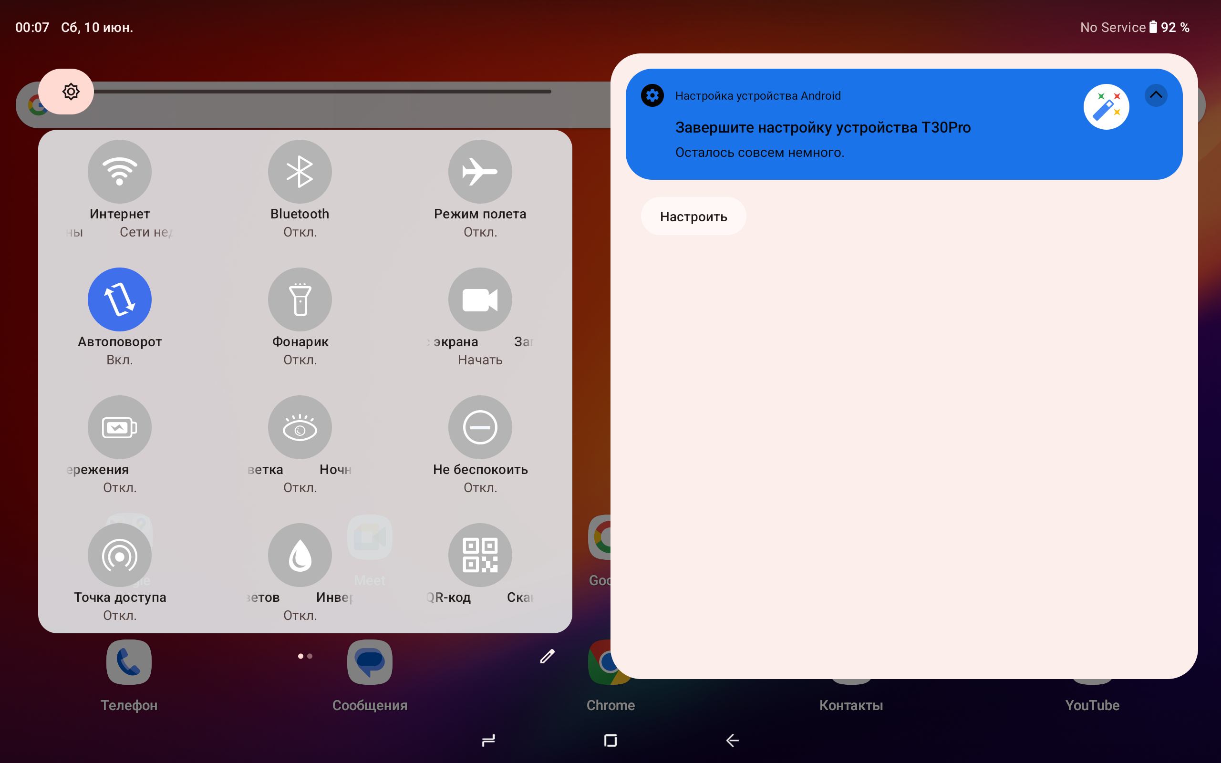Click the Контакты label
The width and height of the screenshot is (1221, 763).
[851, 705]
